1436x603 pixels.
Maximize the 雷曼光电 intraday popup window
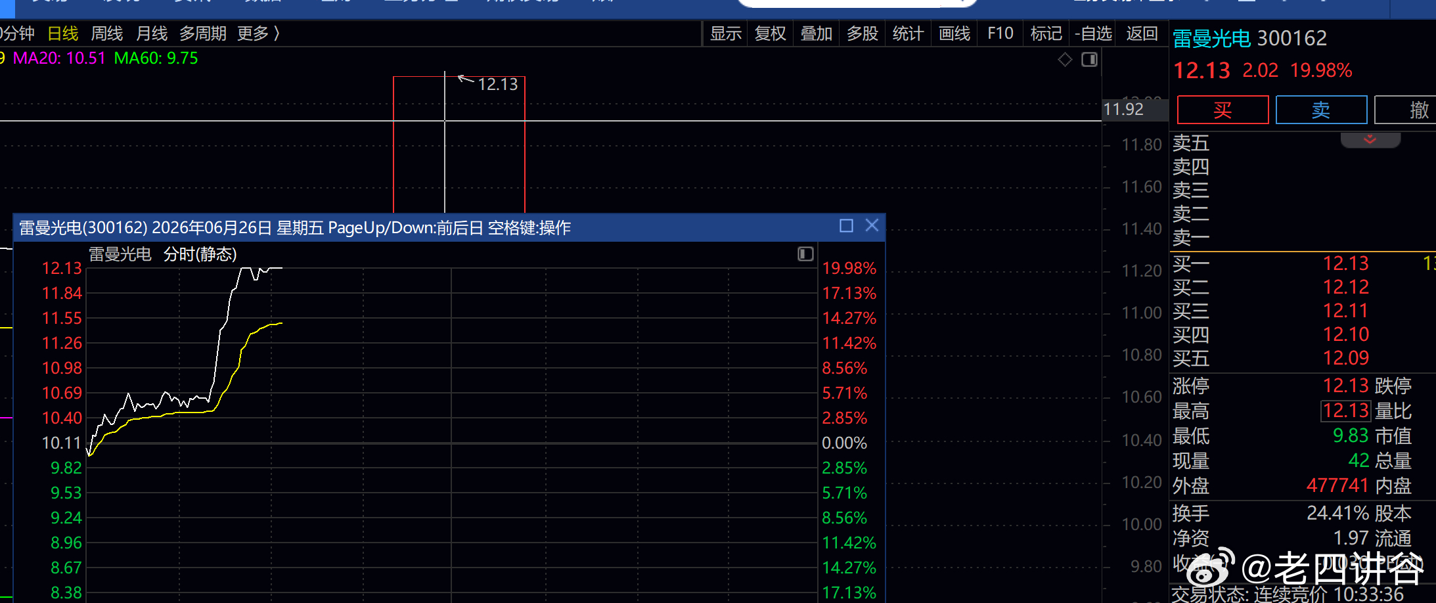point(846,226)
